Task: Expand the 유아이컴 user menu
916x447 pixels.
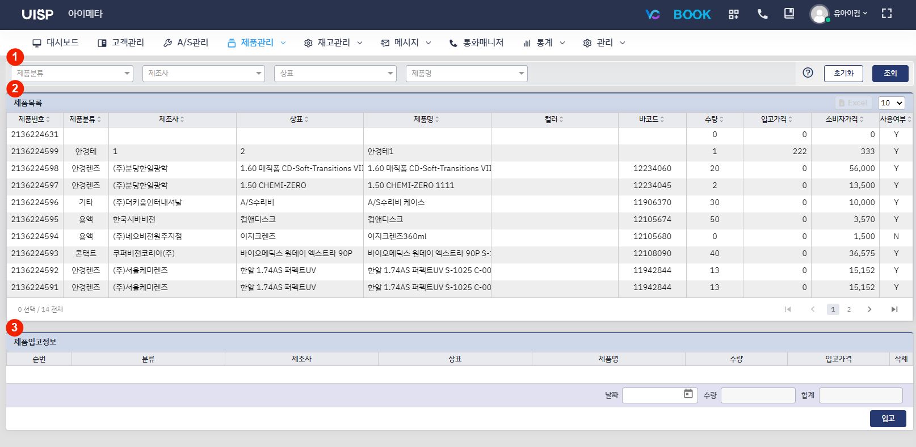Action: [850, 14]
